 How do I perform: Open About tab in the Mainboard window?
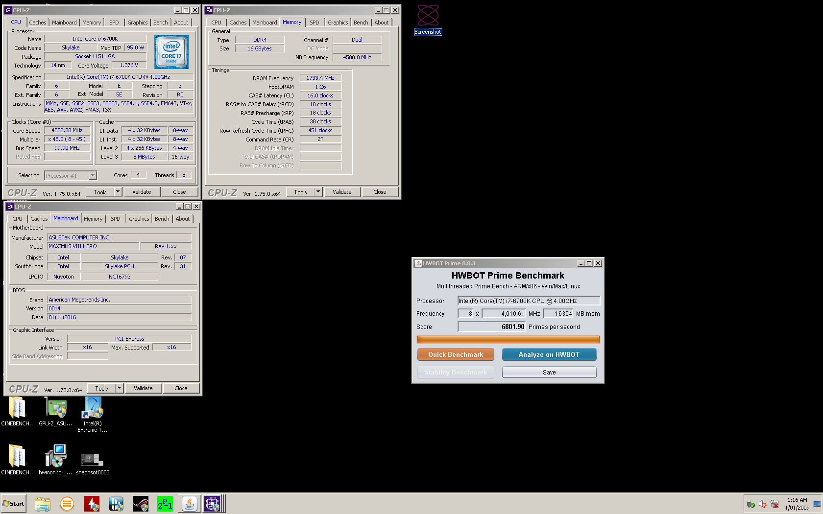click(x=183, y=219)
